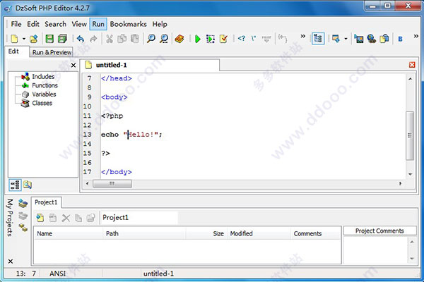Image resolution: width=424 pixels, height=282 pixels.
Task: Click the syntax check icon
Action: point(223,39)
